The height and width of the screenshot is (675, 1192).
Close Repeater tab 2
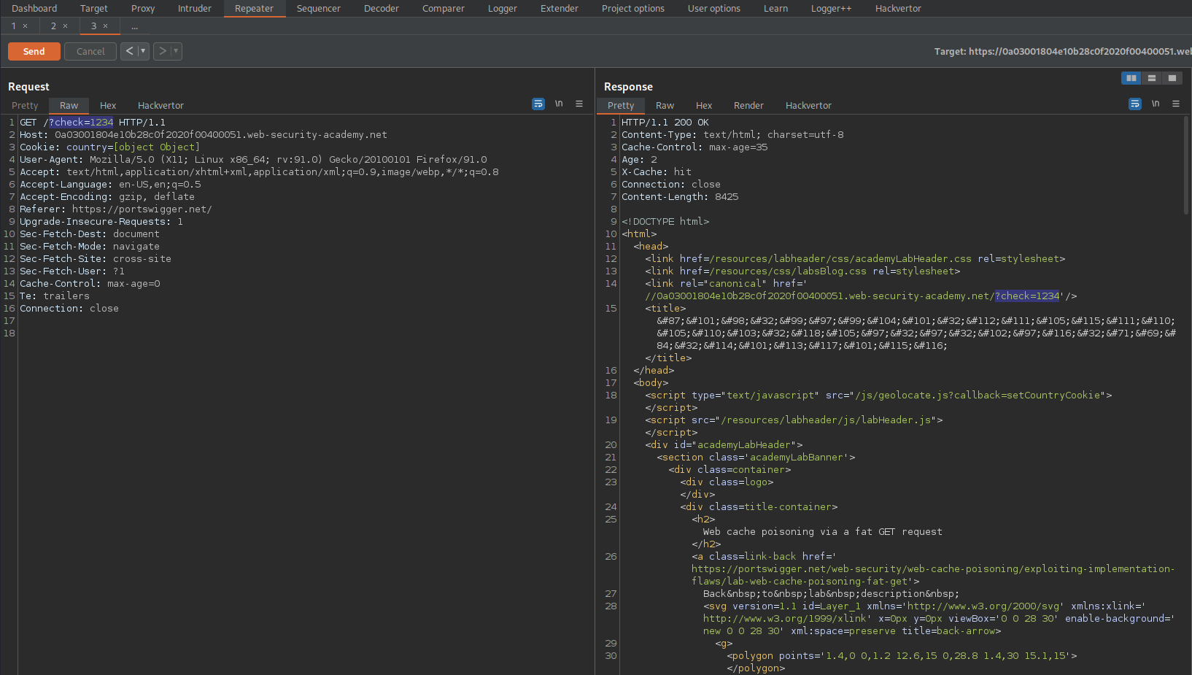(x=66, y=26)
